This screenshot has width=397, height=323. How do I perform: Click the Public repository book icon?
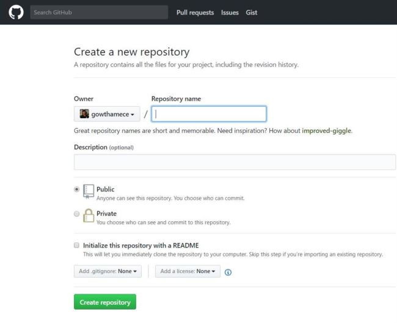[89, 191]
